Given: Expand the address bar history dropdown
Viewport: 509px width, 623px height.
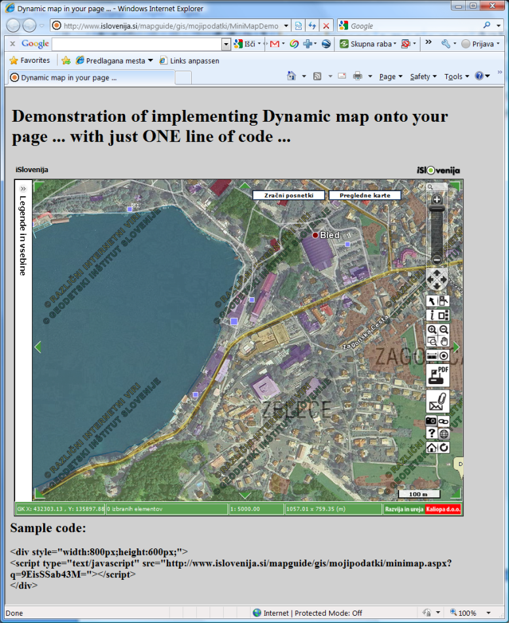Looking at the screenshot, I should (x=286, y=26).
